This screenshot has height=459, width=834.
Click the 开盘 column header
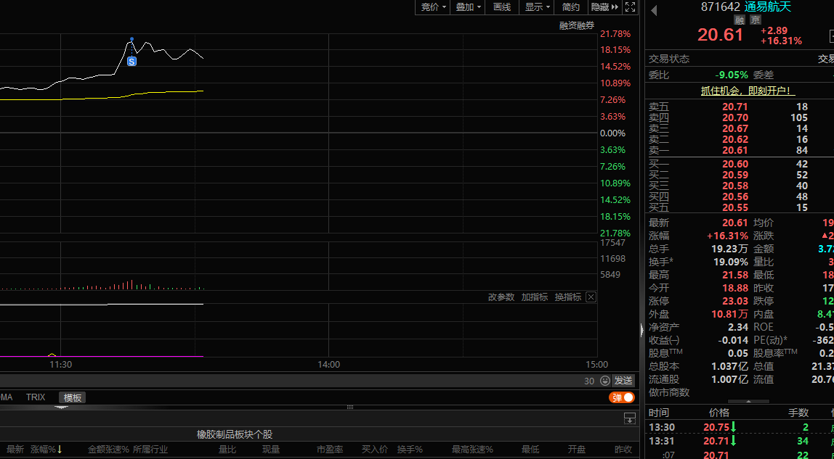coord(577,449)
